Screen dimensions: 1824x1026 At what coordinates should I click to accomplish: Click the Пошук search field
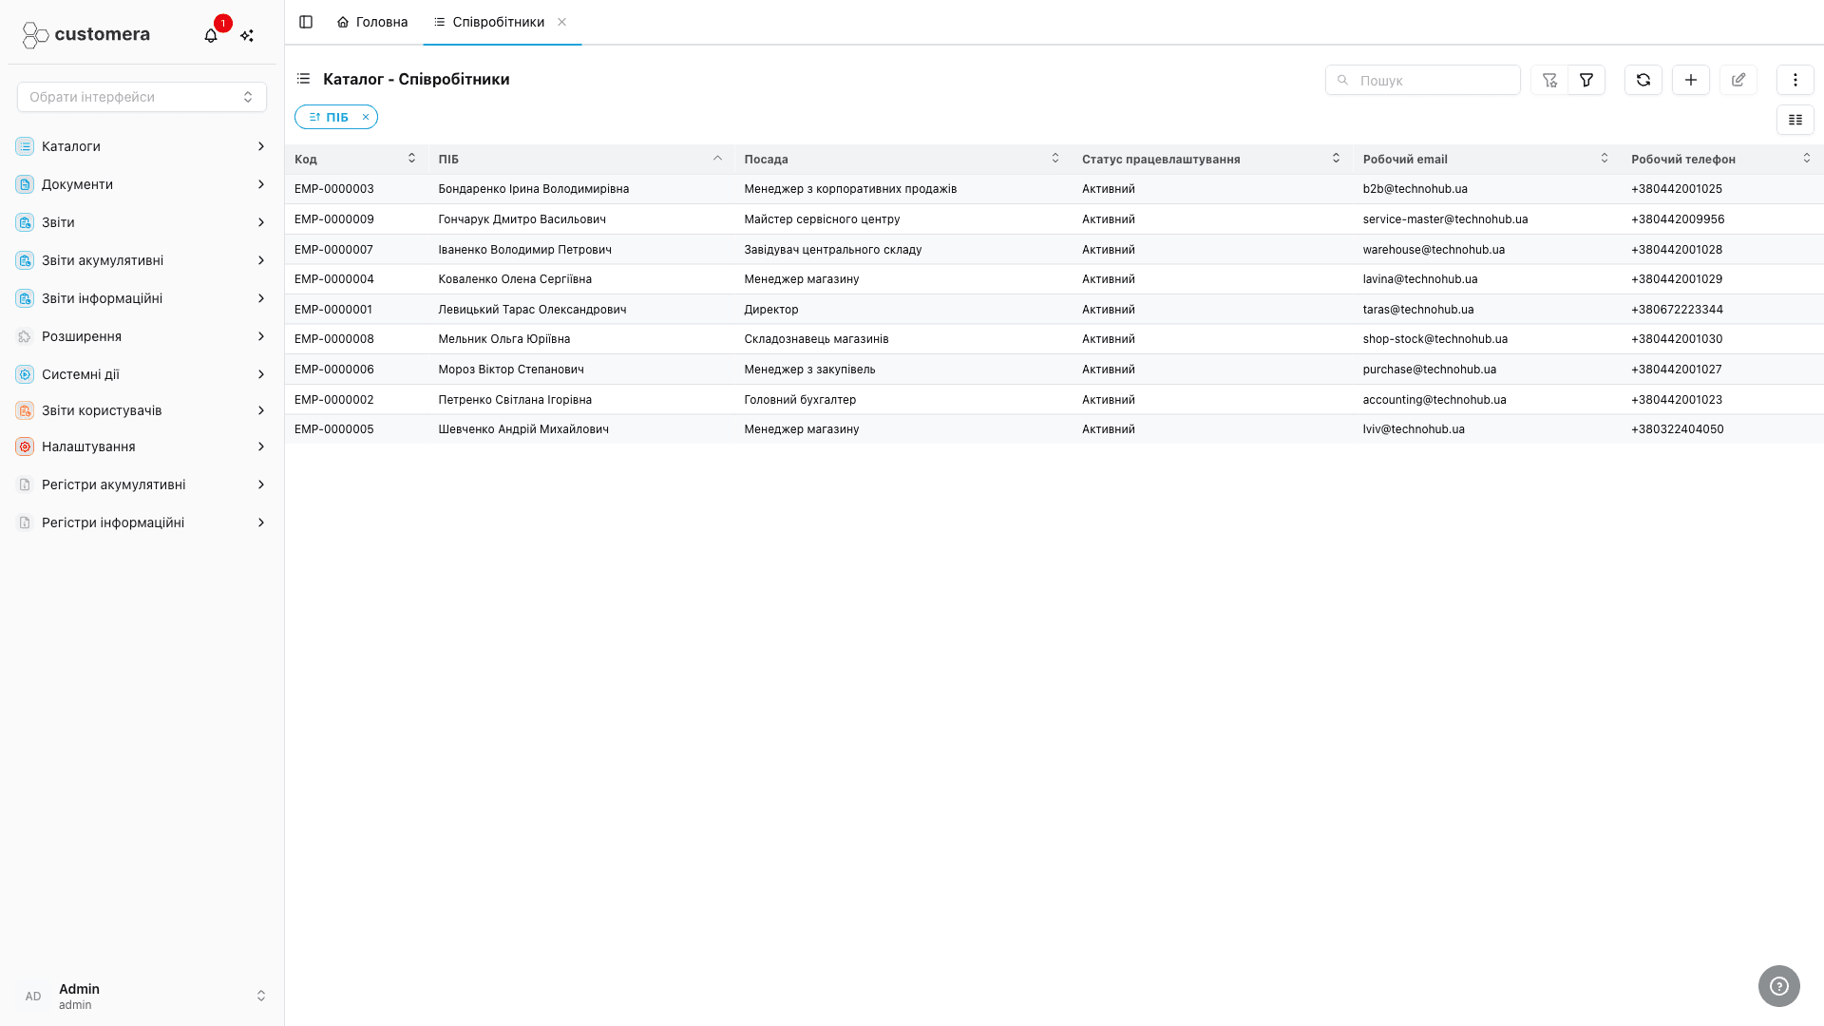[x=1423, y=80]
